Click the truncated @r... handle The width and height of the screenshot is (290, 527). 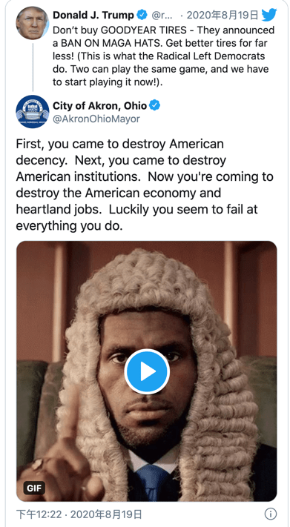162,15
